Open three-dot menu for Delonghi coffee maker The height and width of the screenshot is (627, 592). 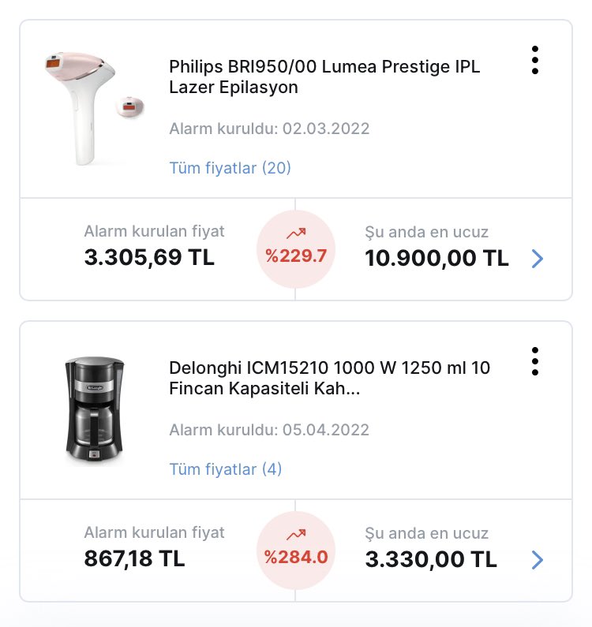(534, 361)
